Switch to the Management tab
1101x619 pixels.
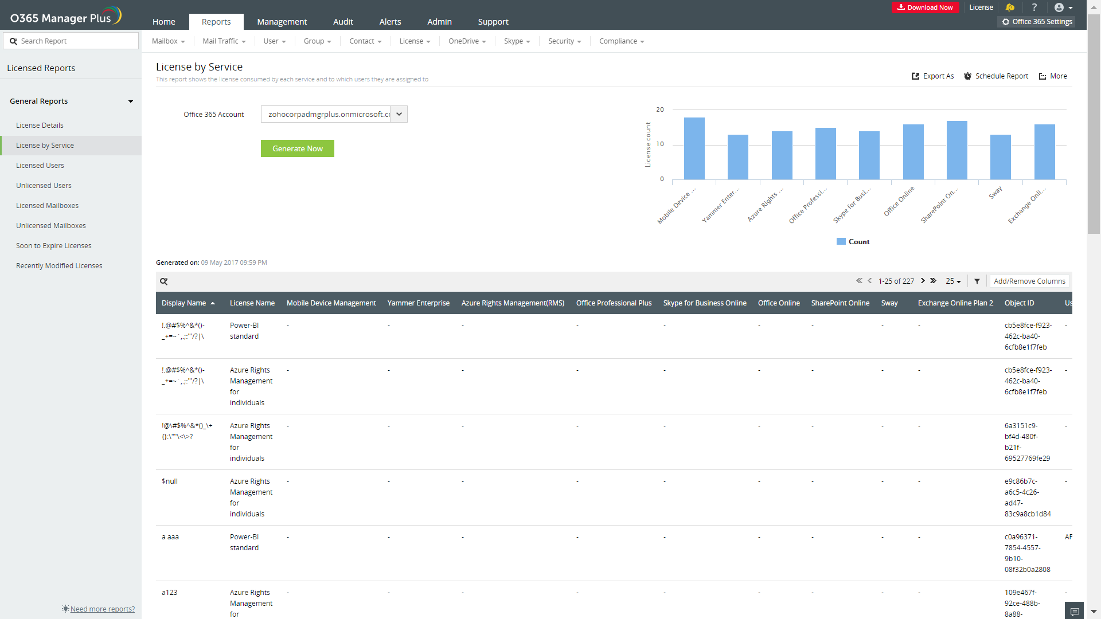[x=282, y=22]
